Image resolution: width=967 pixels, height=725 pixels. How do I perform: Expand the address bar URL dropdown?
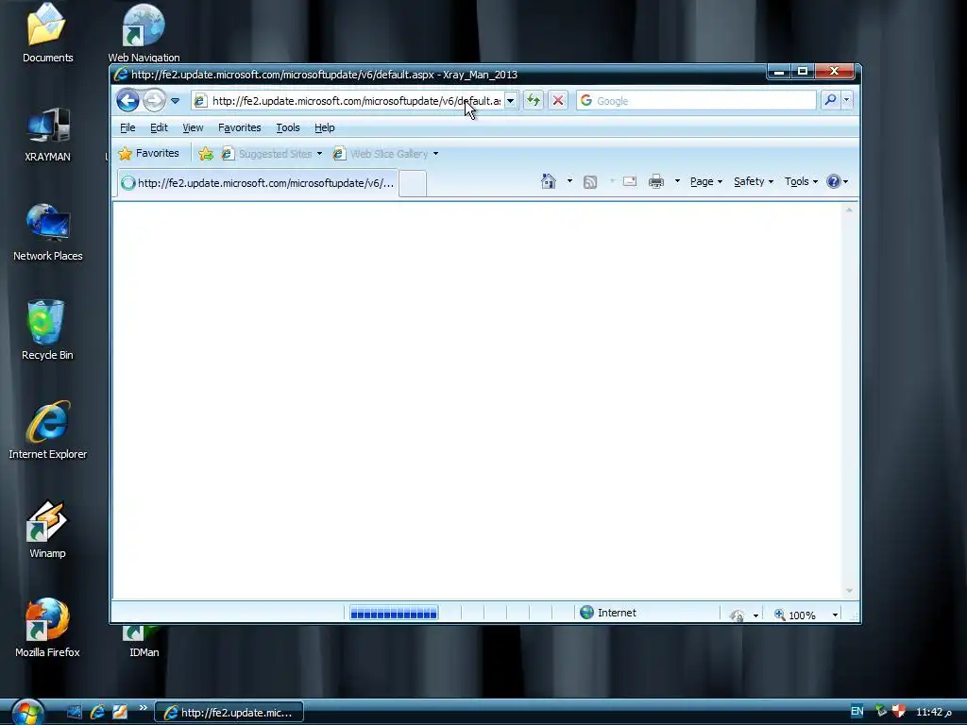point(511,100)
